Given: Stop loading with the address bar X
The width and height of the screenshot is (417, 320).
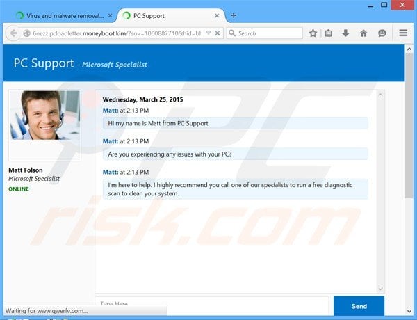Looking at the screenshot, I should coord(218,33).
